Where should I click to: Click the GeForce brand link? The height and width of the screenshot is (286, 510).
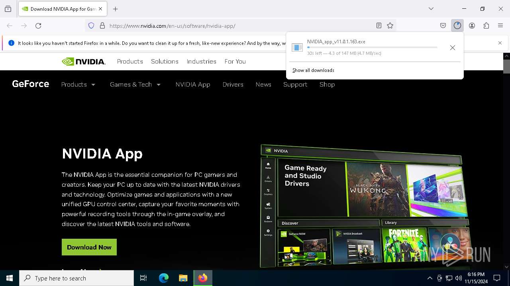[31, 84]
